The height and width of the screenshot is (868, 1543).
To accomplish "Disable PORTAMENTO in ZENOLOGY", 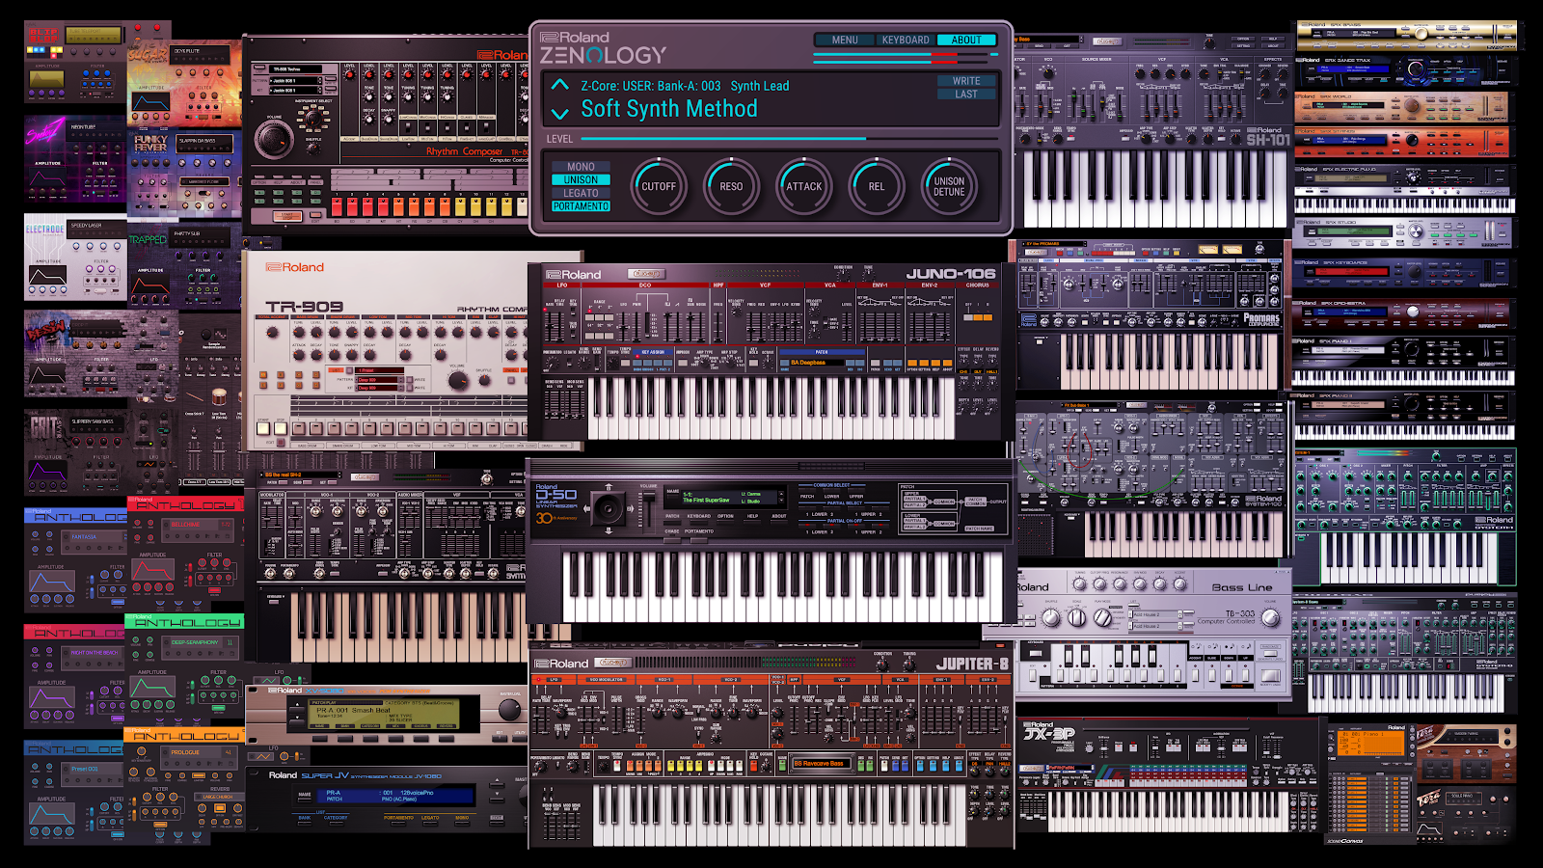I will point(582,206).
